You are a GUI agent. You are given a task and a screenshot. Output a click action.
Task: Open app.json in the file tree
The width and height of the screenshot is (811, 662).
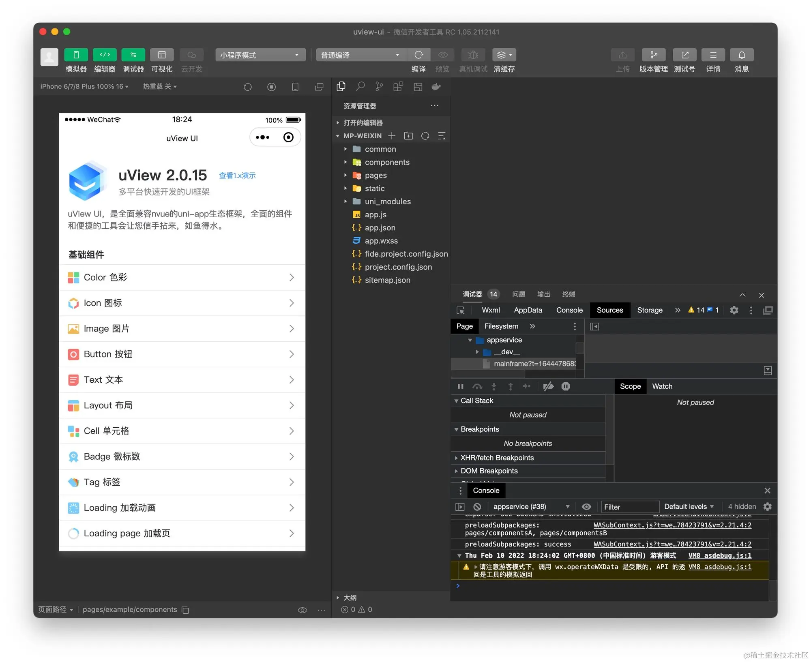click(x=380, y=228)
